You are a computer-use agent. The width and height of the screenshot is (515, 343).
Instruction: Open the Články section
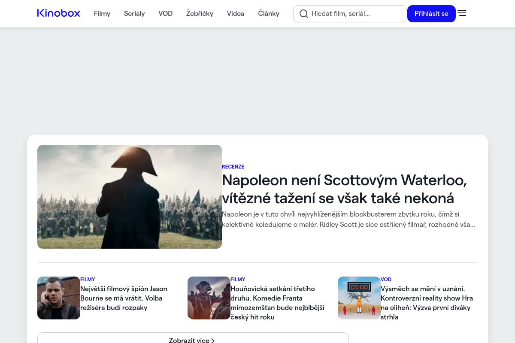click(269, 14)
